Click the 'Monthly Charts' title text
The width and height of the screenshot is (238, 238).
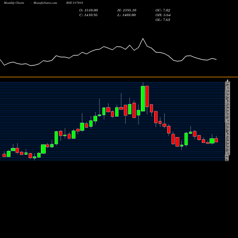pos(14,3)
